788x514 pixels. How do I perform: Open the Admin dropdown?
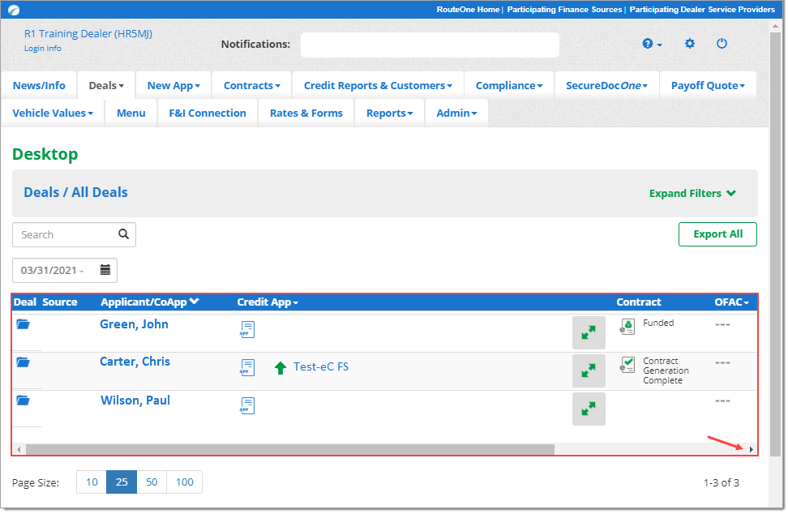pos(456,113)
